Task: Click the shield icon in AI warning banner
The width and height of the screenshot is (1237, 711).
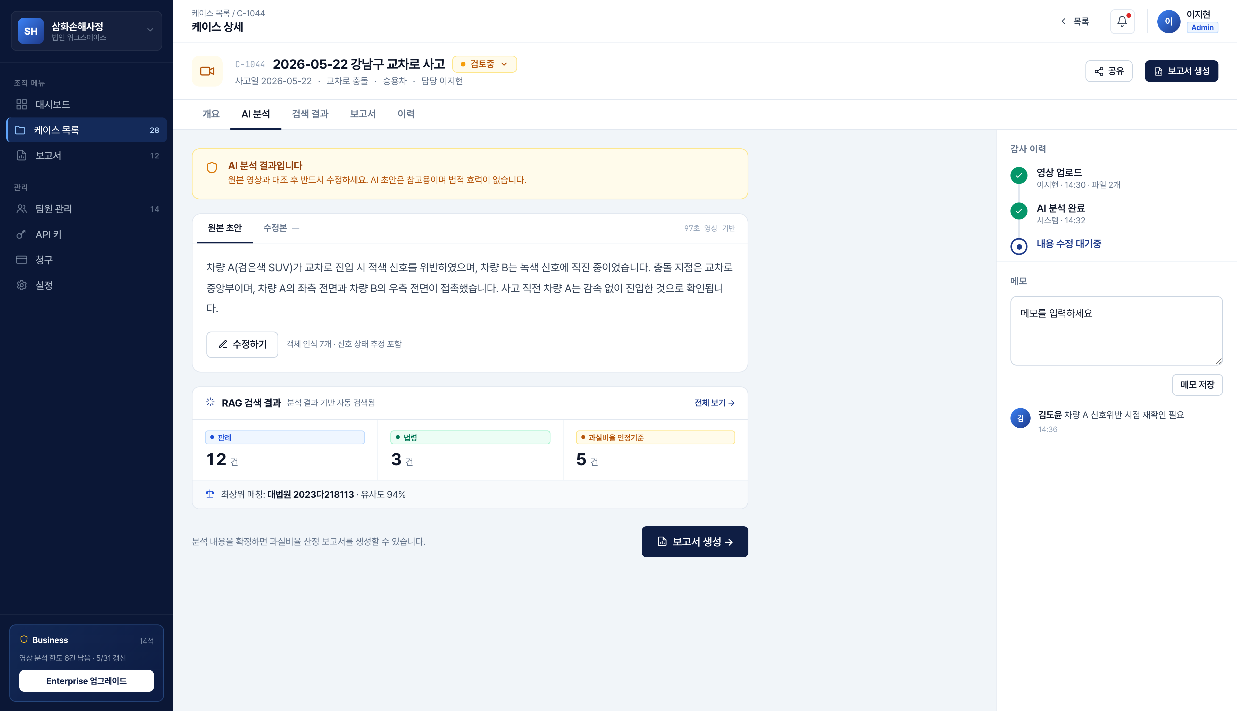Action: click(212, 168)
